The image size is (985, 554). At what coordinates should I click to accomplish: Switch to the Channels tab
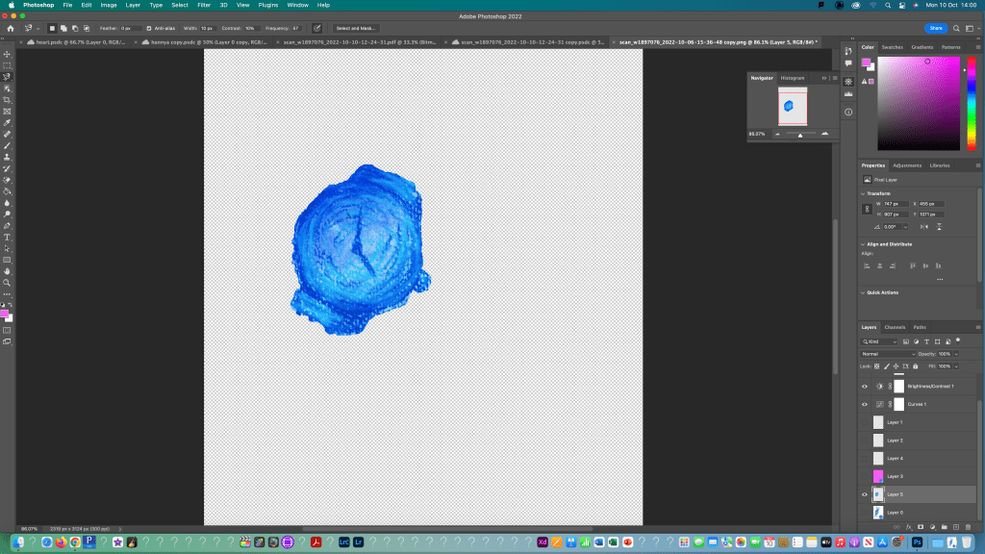click(895, 327)
